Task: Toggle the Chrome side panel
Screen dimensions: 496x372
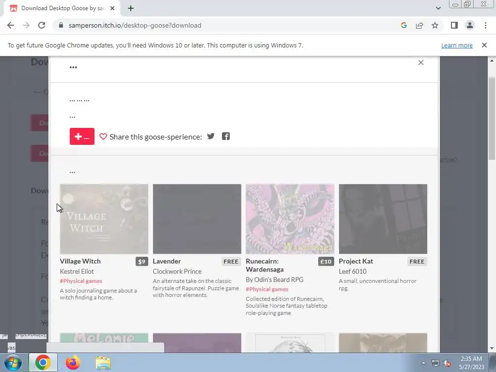Action: click(x=454, y=25)
